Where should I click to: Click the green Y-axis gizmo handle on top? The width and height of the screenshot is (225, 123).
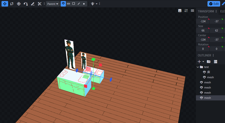(93, 59)
